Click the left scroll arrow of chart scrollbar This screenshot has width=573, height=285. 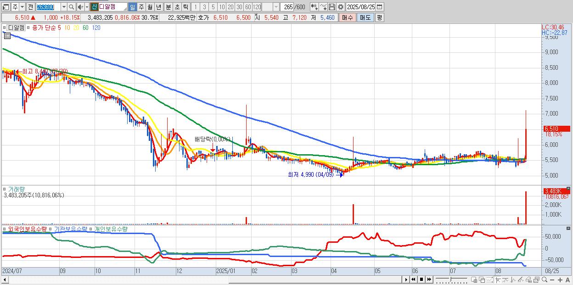(x=5, y=279)
